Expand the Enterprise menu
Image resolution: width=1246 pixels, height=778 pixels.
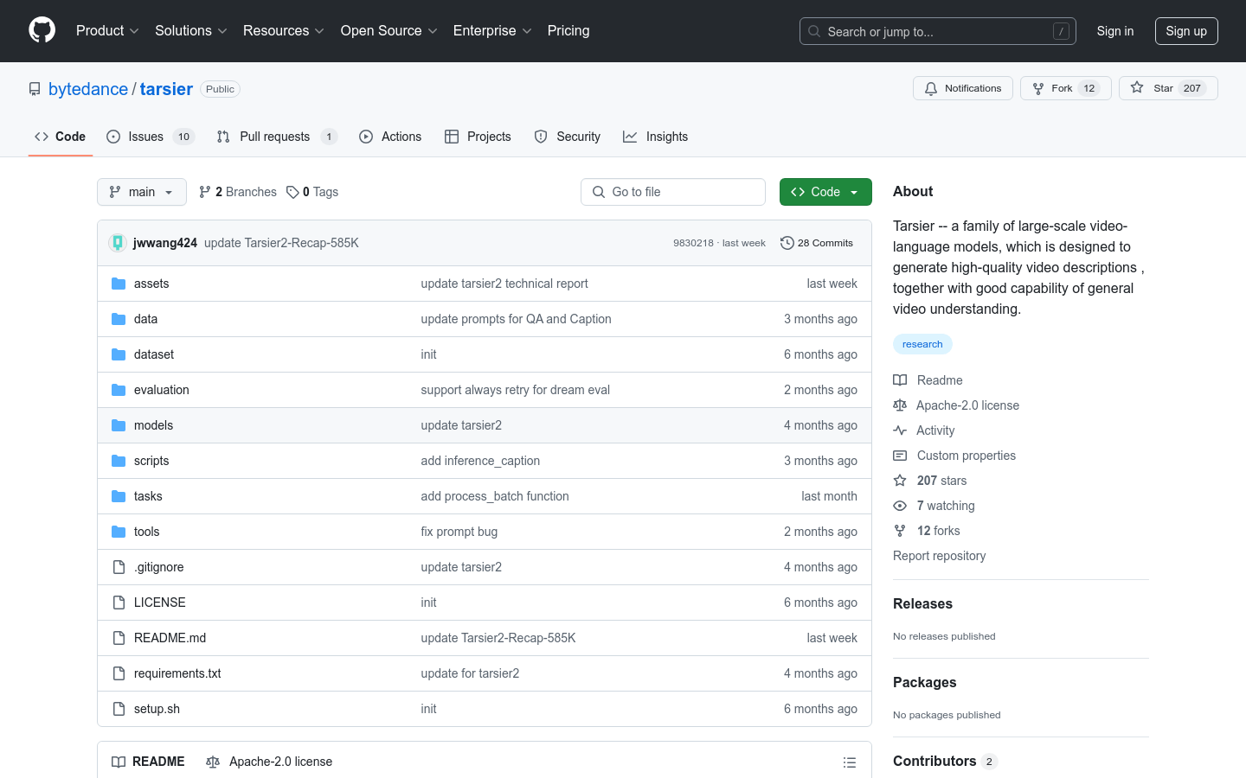click(x=492, y=30)
